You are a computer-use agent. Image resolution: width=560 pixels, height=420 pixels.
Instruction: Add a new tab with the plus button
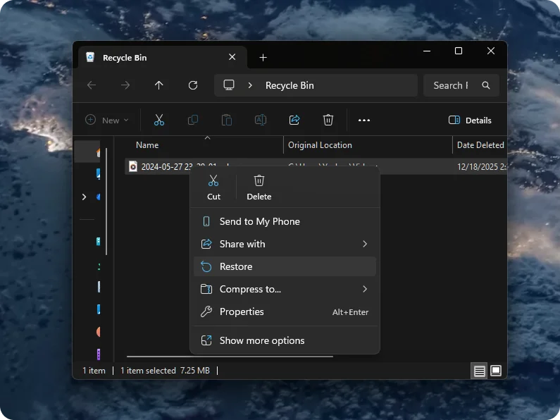[x=263, y=58]
